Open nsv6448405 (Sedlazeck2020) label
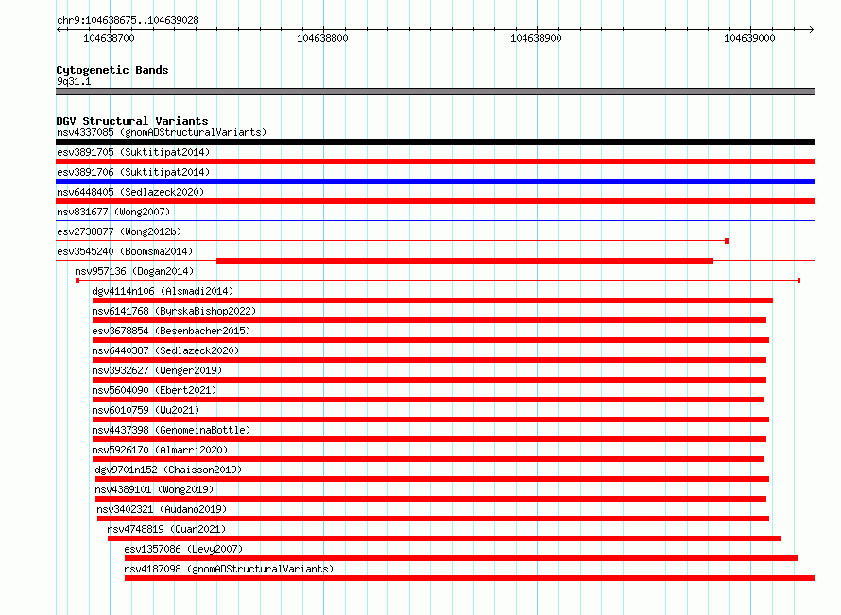The image size is (841, 615). coord(130,192)
